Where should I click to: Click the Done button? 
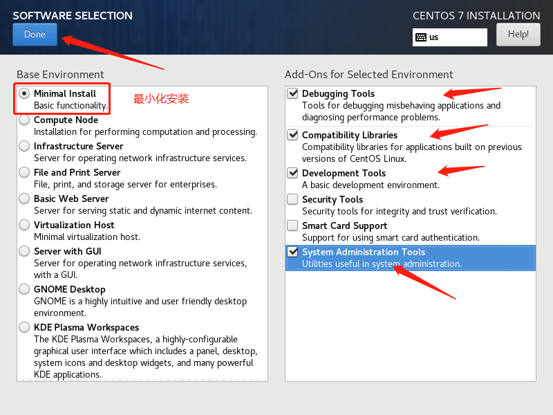point(35,34)
